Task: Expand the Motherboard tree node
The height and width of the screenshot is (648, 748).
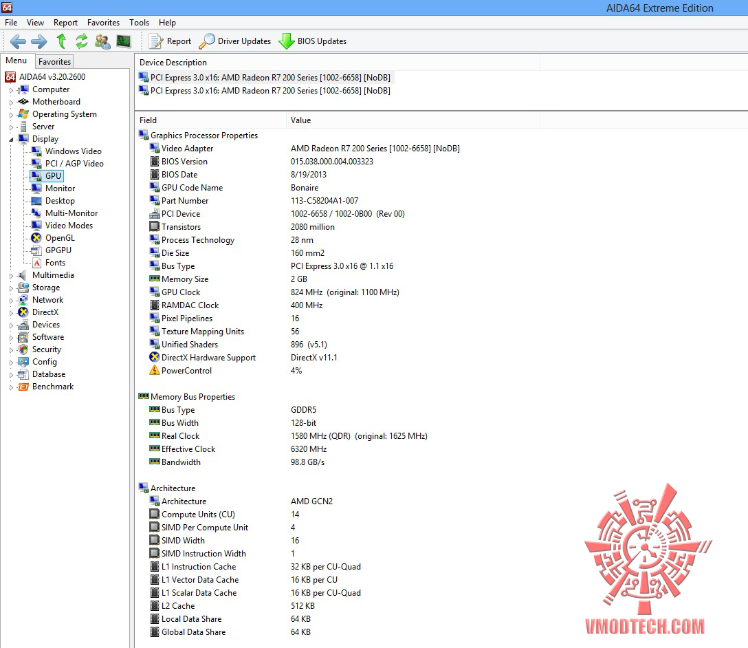Action: [11, 102]
